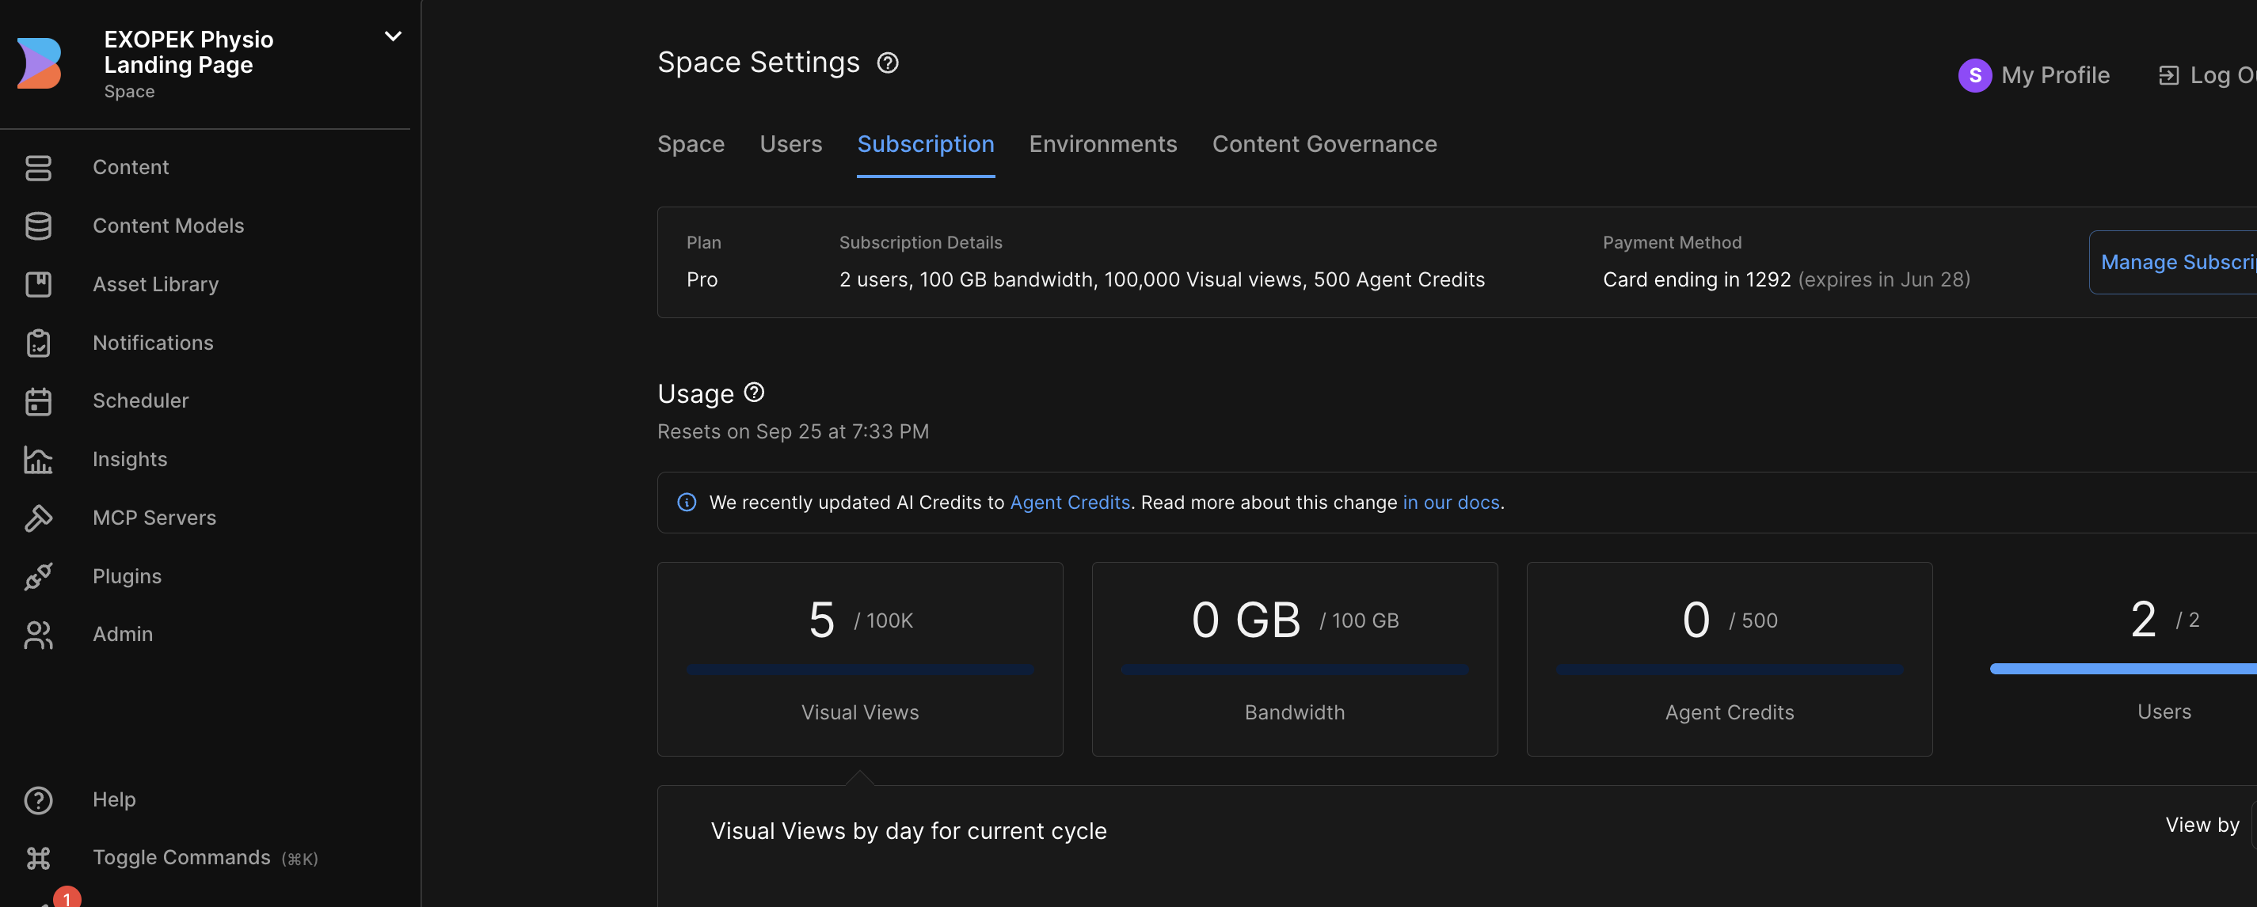Image resolution: width=2257 pixels, height=907 pixels.
Task: Open the 'in our docs' link
Action: (1450, 503)
